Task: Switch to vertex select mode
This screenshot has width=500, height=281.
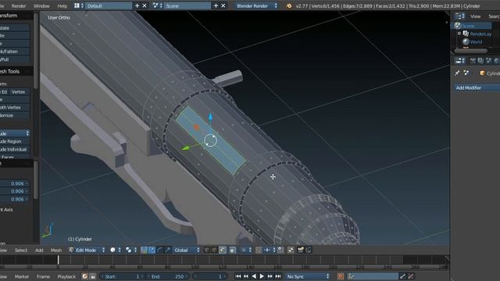Action: click(x=207, y=250)
